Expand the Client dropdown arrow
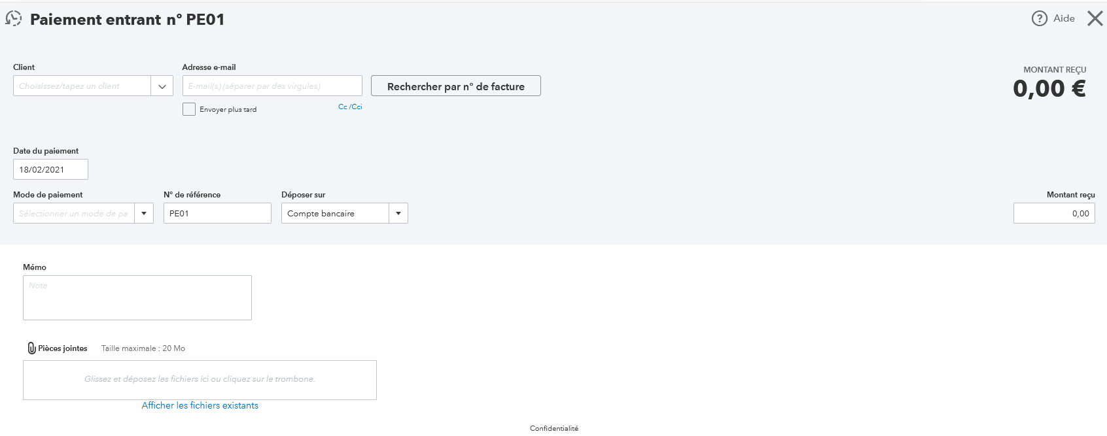This screenshot has width=1107, height=436. [x=162, y=86]
